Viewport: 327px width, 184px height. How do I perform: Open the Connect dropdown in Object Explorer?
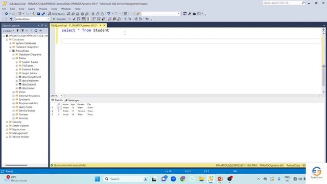point(8,31)
